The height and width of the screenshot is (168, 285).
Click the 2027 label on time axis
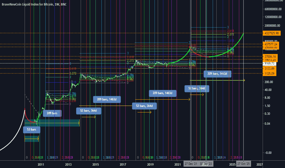[260, 165]
